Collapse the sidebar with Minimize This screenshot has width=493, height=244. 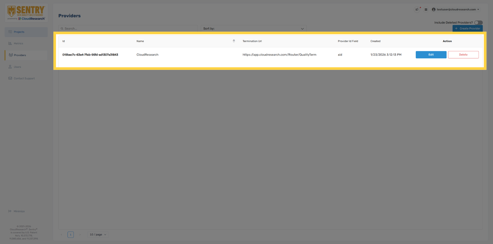(16, 211)
